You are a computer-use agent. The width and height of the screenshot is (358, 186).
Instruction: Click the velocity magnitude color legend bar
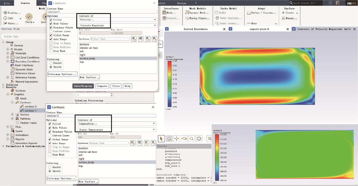pos(169,84)
